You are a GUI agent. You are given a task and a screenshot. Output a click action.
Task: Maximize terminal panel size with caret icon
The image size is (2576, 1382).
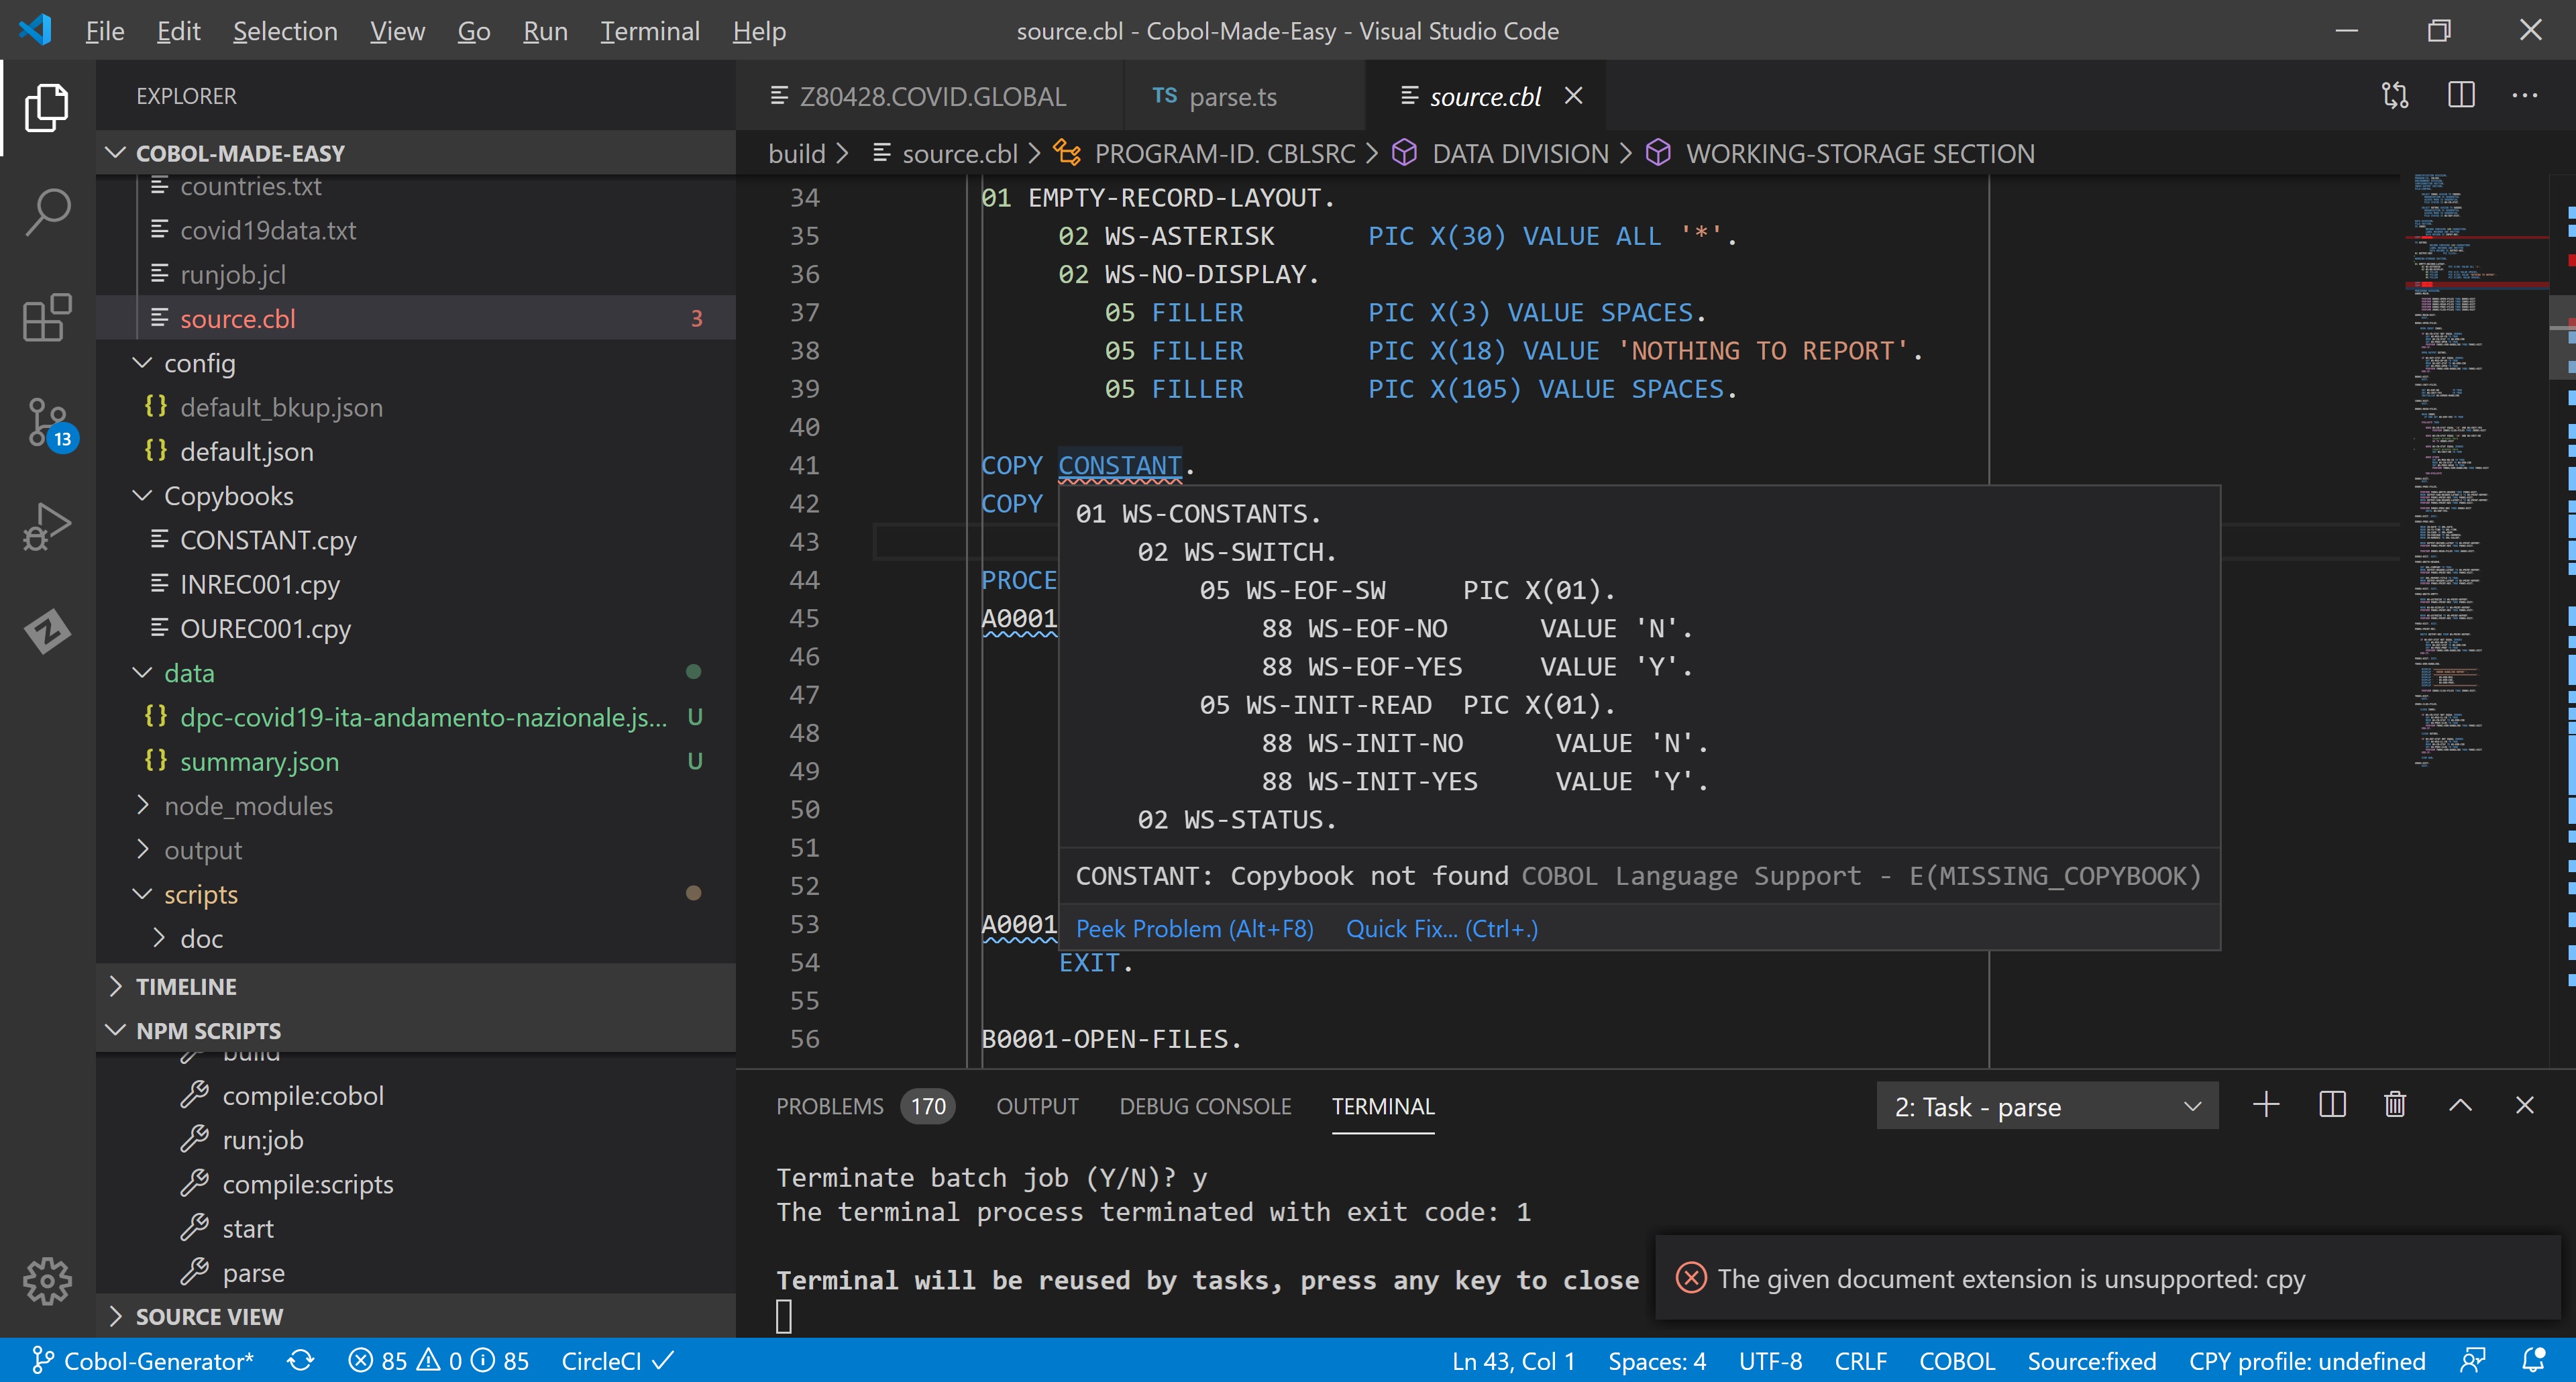click(2460, 1106)
